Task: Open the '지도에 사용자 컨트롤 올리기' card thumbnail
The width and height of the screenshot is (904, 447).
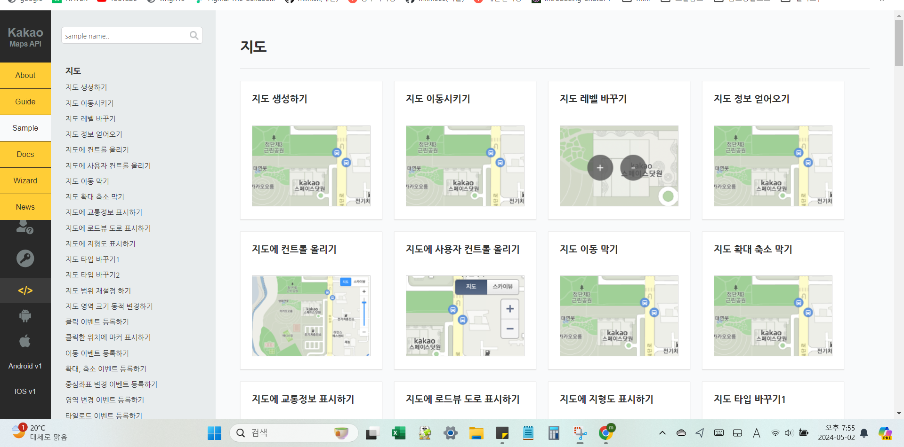Action: tap(465, 316)
